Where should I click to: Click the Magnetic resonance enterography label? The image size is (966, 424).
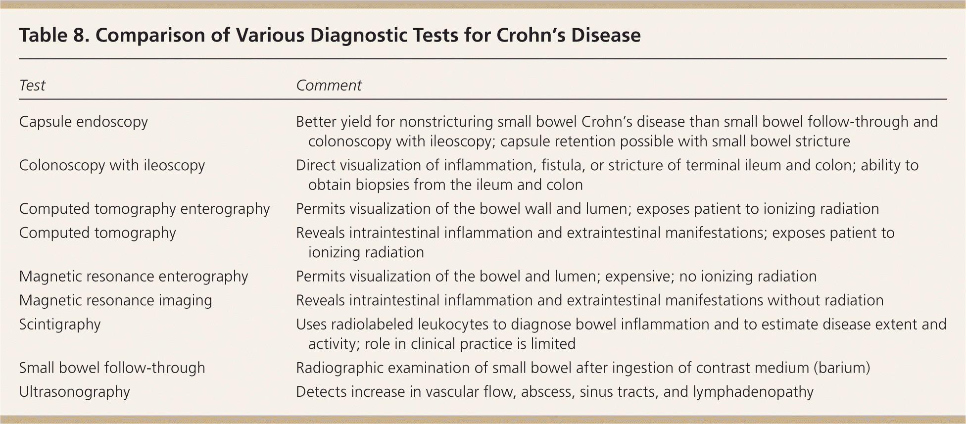(x=134, y=276)
